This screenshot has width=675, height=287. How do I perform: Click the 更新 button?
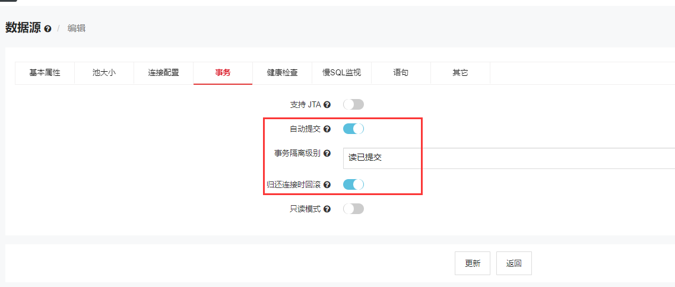click(473, 263)
